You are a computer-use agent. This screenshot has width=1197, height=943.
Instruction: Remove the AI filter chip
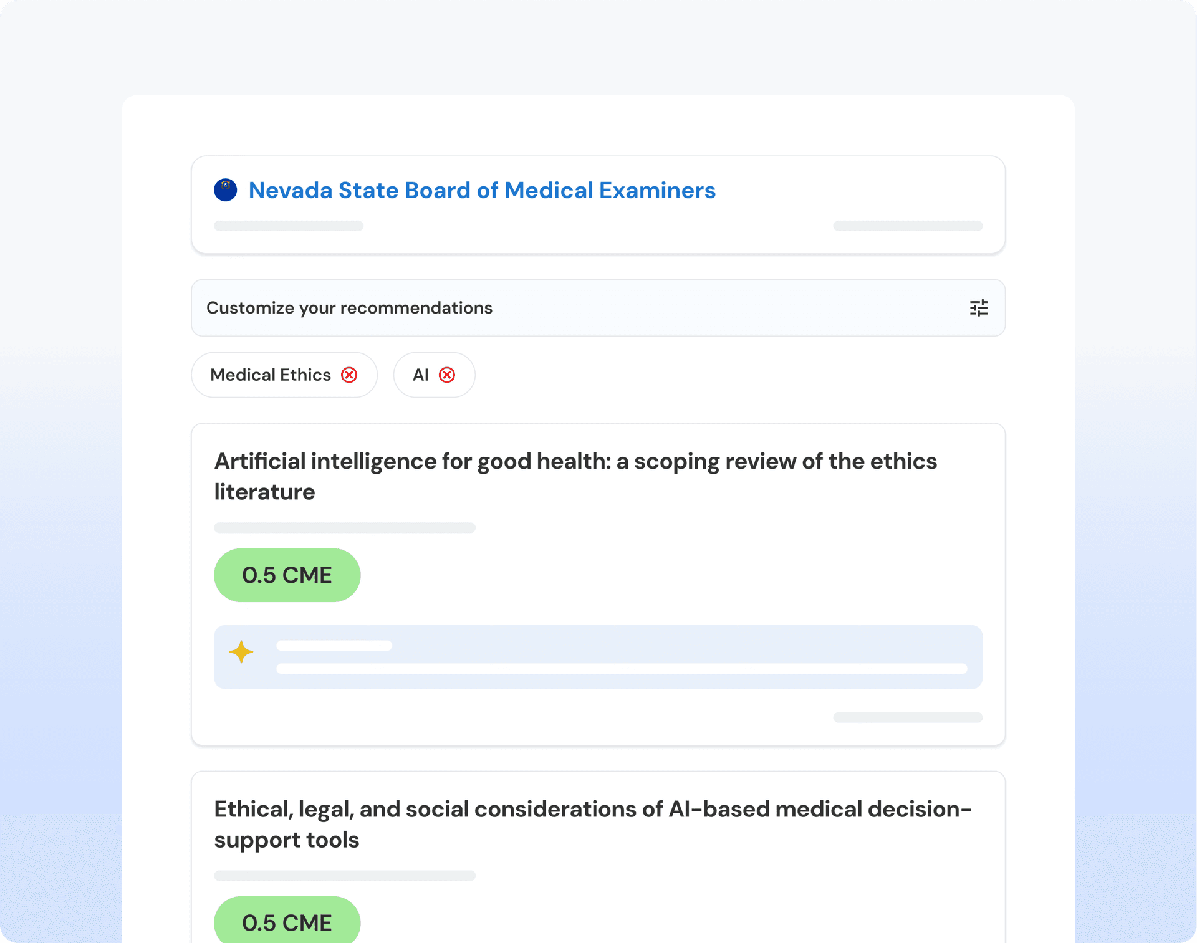(447, 375)
